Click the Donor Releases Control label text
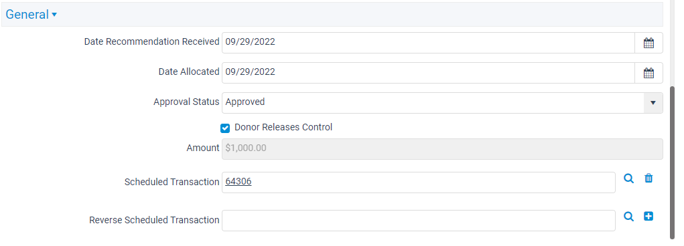684x246 pixels. coord(283,127)
